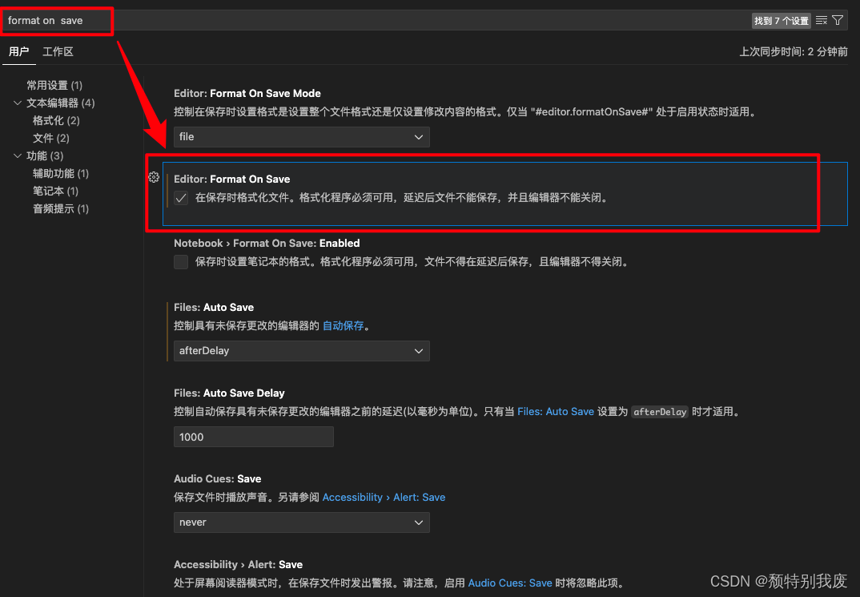Collapse the 文本编辑器 tree section
860x597 pixels.
coord(18,103)
